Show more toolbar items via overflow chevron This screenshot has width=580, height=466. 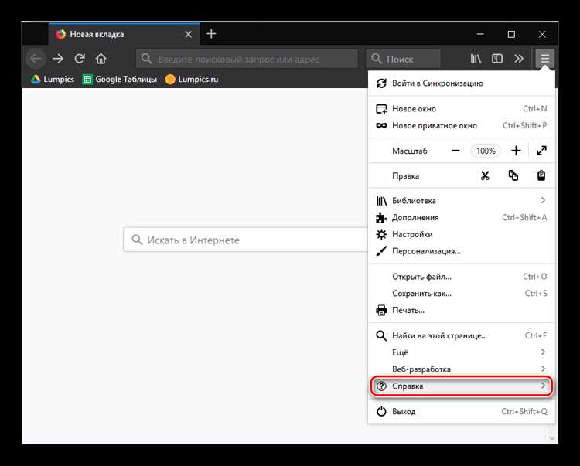tap(518, 59)
